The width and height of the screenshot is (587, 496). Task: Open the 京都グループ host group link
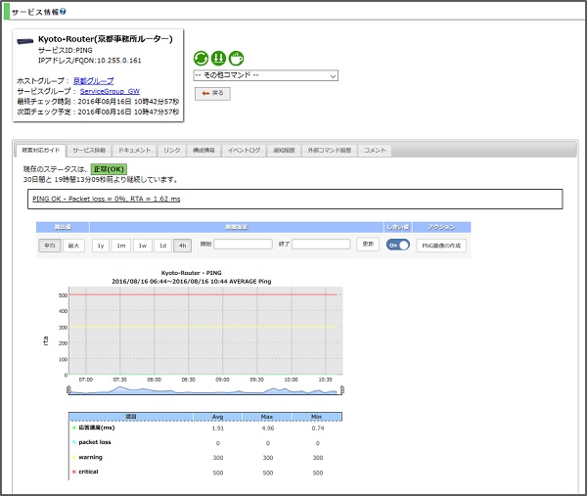(93, 81)
